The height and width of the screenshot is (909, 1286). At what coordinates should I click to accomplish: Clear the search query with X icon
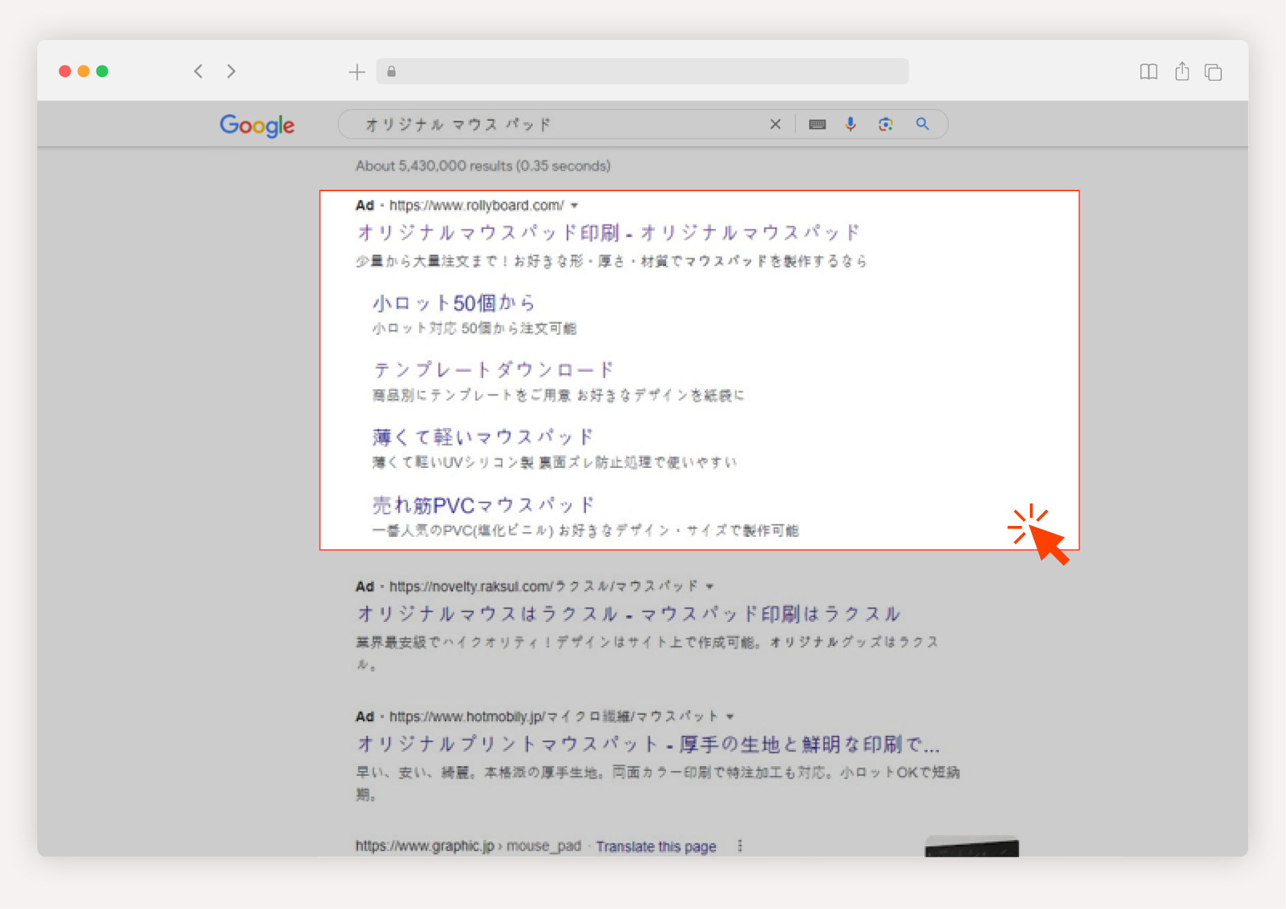click(775, 124)
